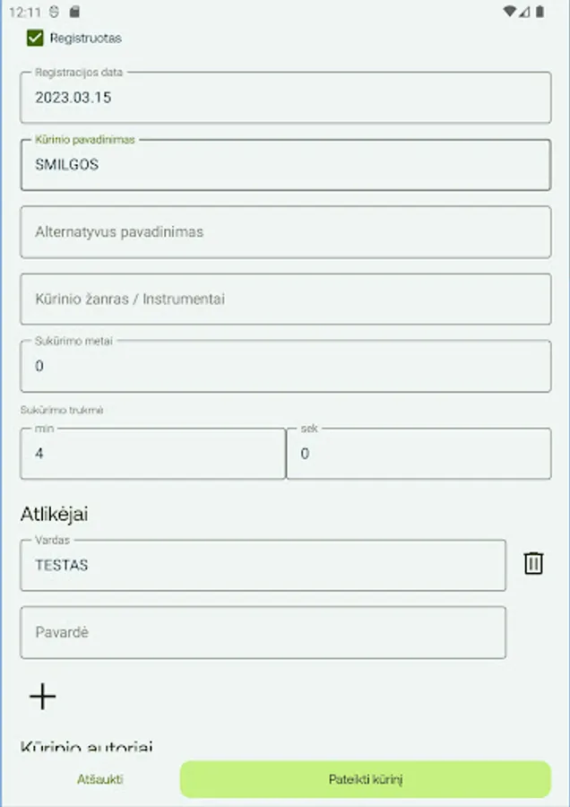Tap the cellular signal icon
Image resolution: width=570 pixels, height=807 pixels.
(524, 12)
